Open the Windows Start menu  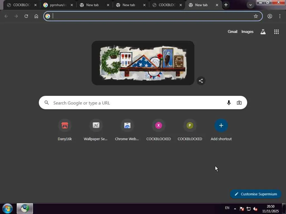[x=8, y=208]
